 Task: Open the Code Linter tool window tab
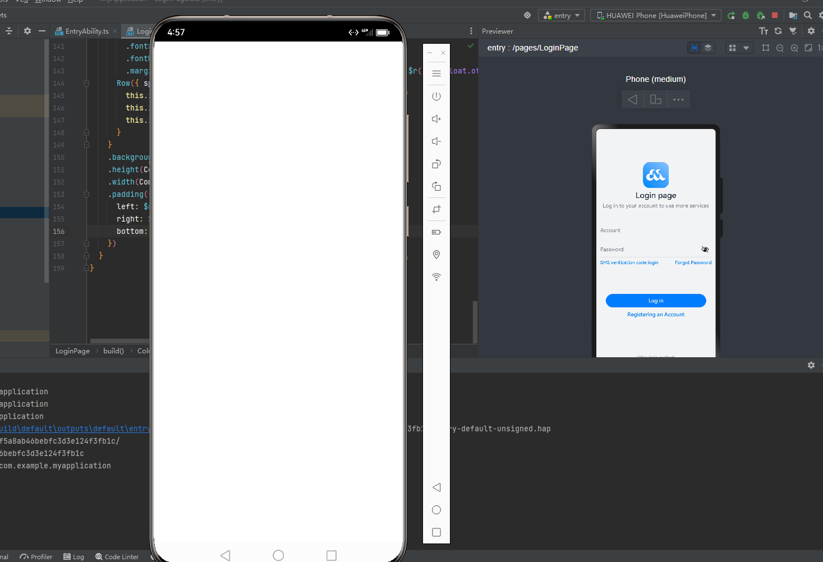pyautogui.click(x=117, y=557)
